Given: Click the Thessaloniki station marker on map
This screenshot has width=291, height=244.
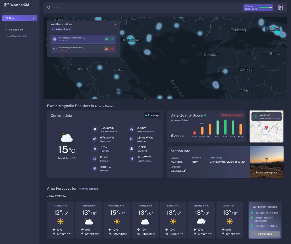Looking at the screenshot, I should (x=131, y=40).
